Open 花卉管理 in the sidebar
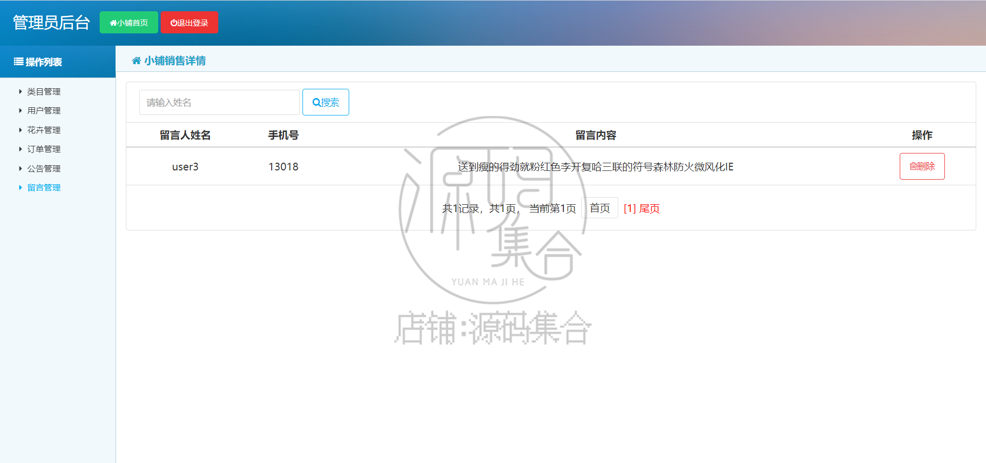Image resolution: width=986 pixels, height=463 pixels. click(44, 130)
